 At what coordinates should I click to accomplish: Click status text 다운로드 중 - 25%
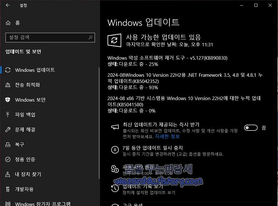tap(138, 64)
